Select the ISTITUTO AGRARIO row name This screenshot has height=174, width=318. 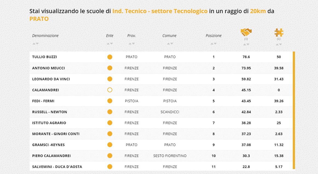[49, 123]
